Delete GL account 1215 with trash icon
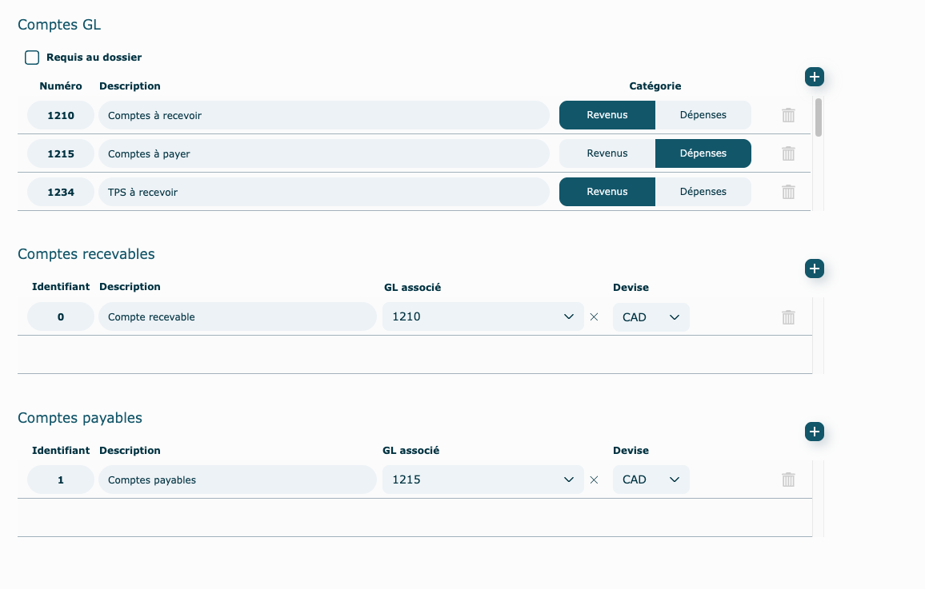925x589 pixels. 788,153
